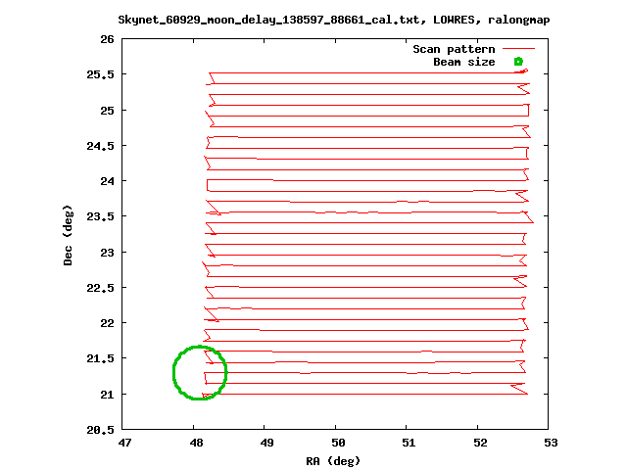Click the 'Beam size' legend label
Image resolution: width=627 pixels, height=470 pixels.
pos(464,62)
